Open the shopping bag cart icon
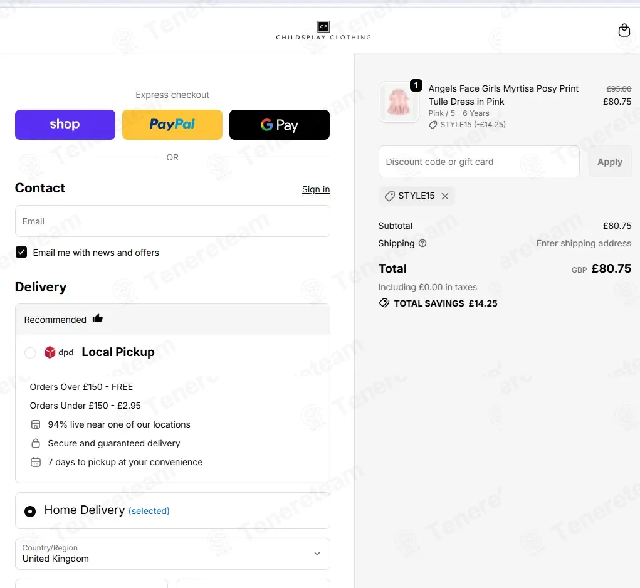This screenshot has height=588, width=640. (624, 30)
